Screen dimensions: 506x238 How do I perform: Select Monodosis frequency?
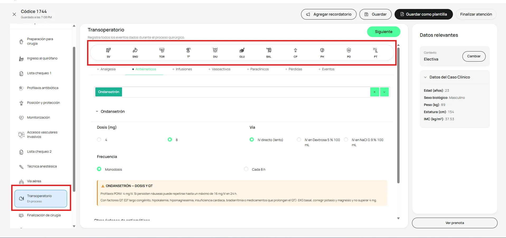point(99,169)
